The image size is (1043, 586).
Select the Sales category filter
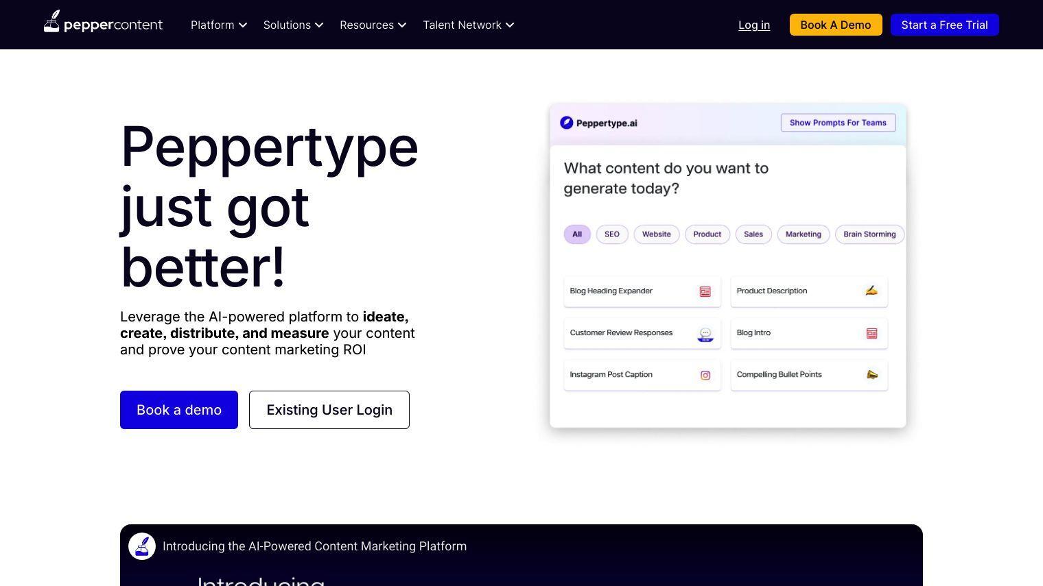coord(753,234)
